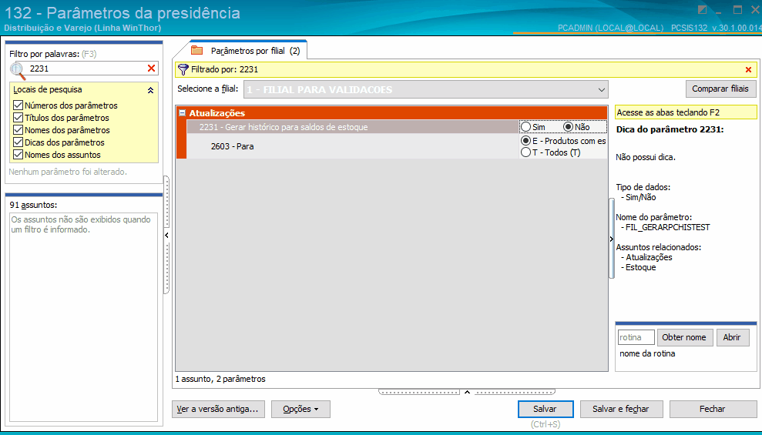Viewport: 762px width, 435px height.
Task: Click the window options icon in title bar
Action: (702, 10)
